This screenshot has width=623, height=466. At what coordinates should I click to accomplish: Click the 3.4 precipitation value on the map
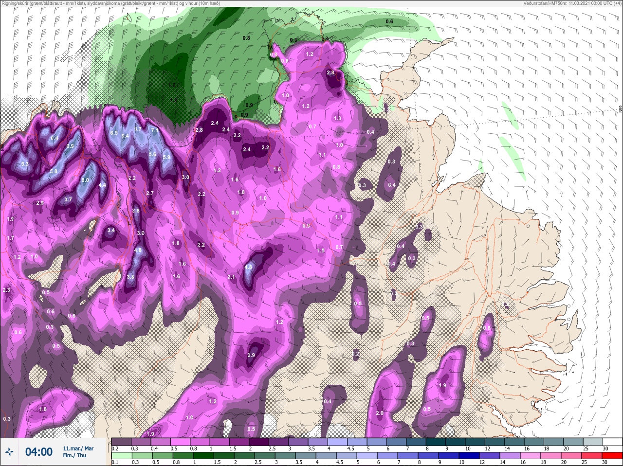tap(111, 230)
